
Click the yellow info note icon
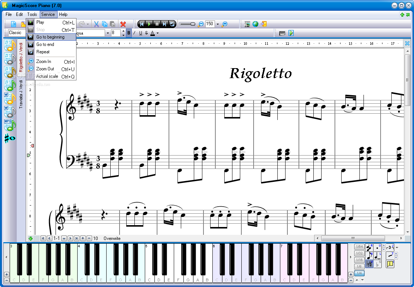[390, 264]
